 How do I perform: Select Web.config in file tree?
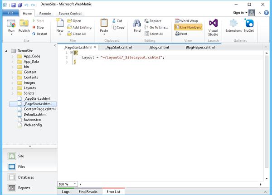(x=33, y=125)
